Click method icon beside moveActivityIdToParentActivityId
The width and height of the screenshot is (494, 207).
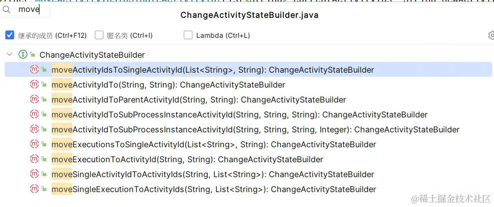(34, 100)
